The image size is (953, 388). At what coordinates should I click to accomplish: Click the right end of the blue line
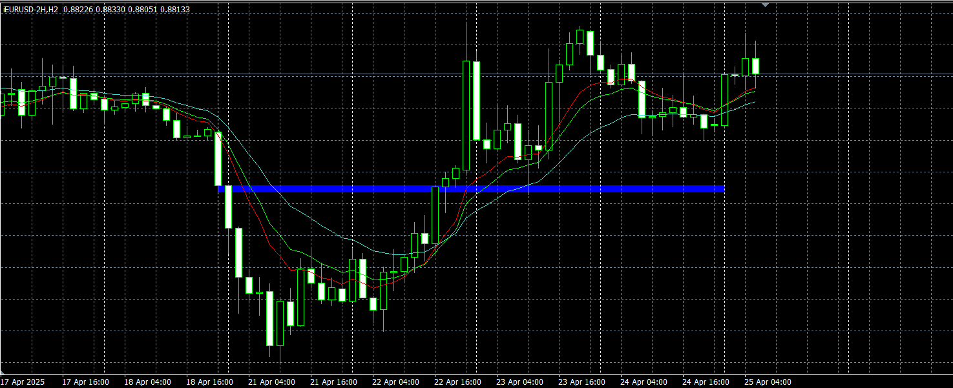pyautogui.click(x=722, y=189)
